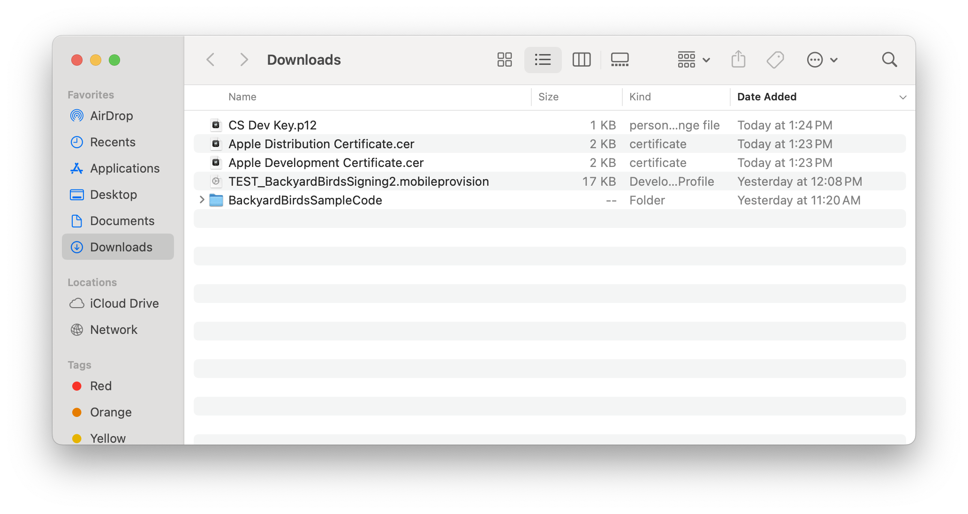The width and height of the screenshot is (968, 514).
Task: Go back with the left chevron
Action: [x=211, y=60]
